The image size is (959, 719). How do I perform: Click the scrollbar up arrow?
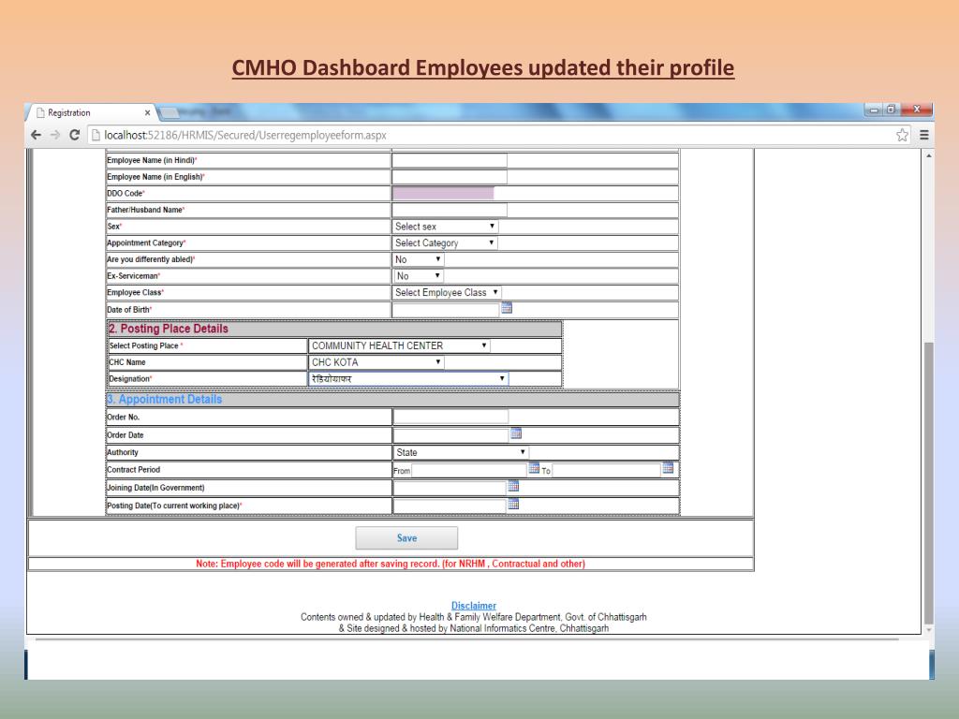coord(928,156)
